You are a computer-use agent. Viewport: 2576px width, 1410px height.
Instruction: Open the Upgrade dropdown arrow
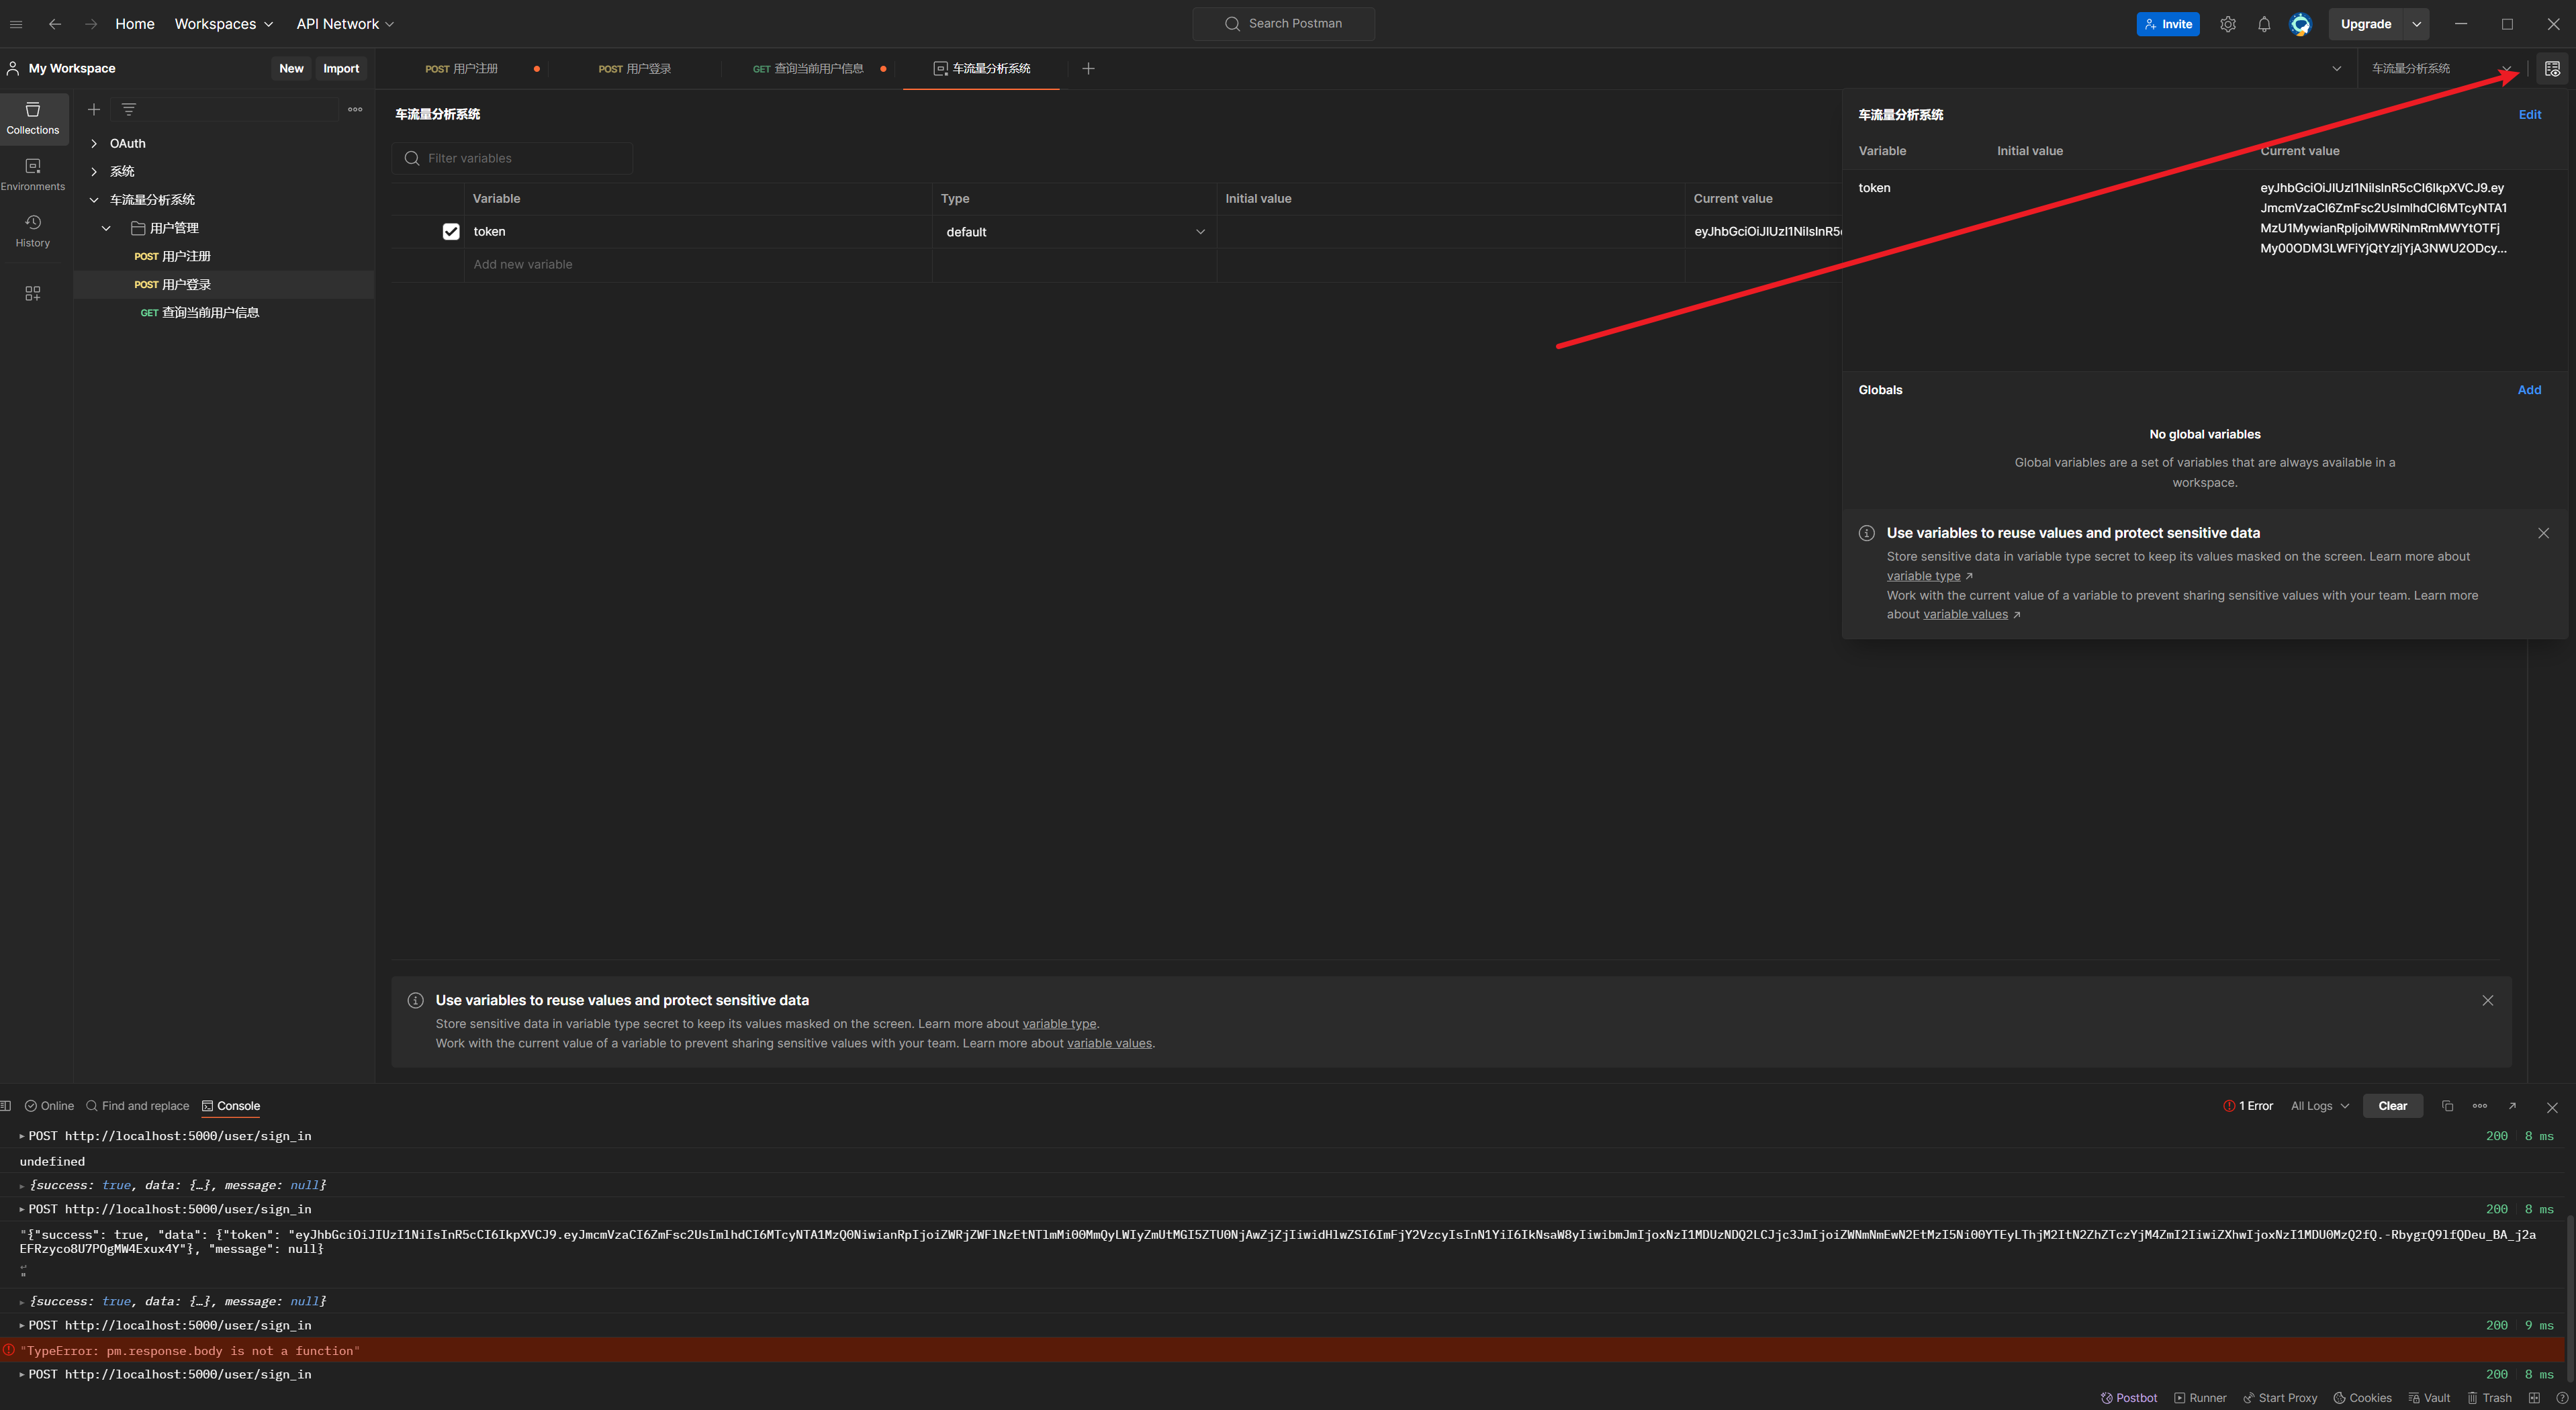click(2416, 24)
